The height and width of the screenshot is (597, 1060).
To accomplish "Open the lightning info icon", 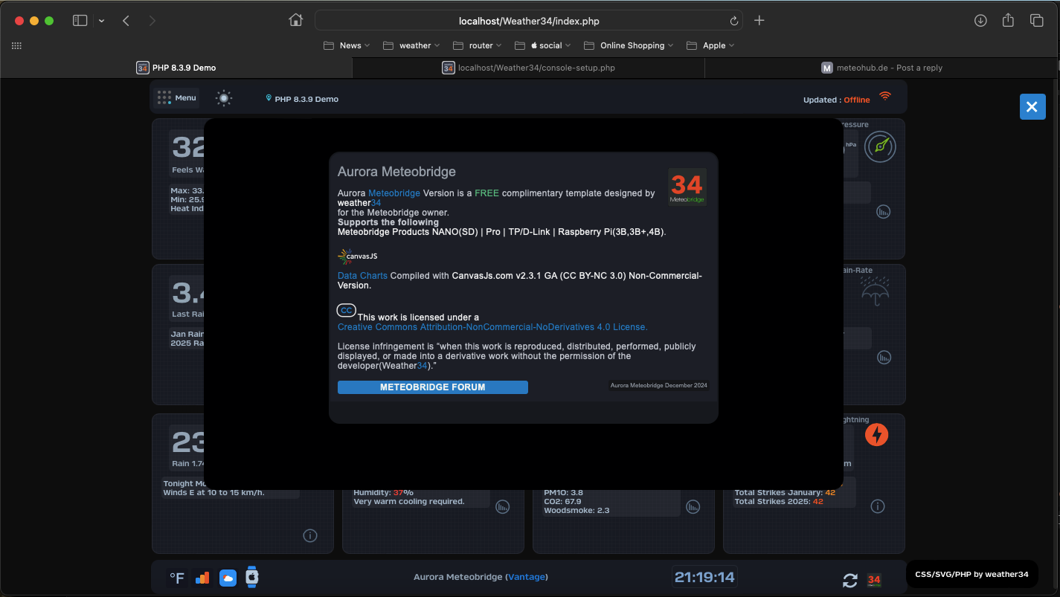I will point(878,506).
